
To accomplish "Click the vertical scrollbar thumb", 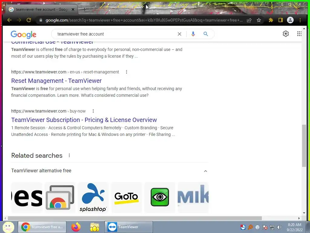I will (x=304, y=146).
